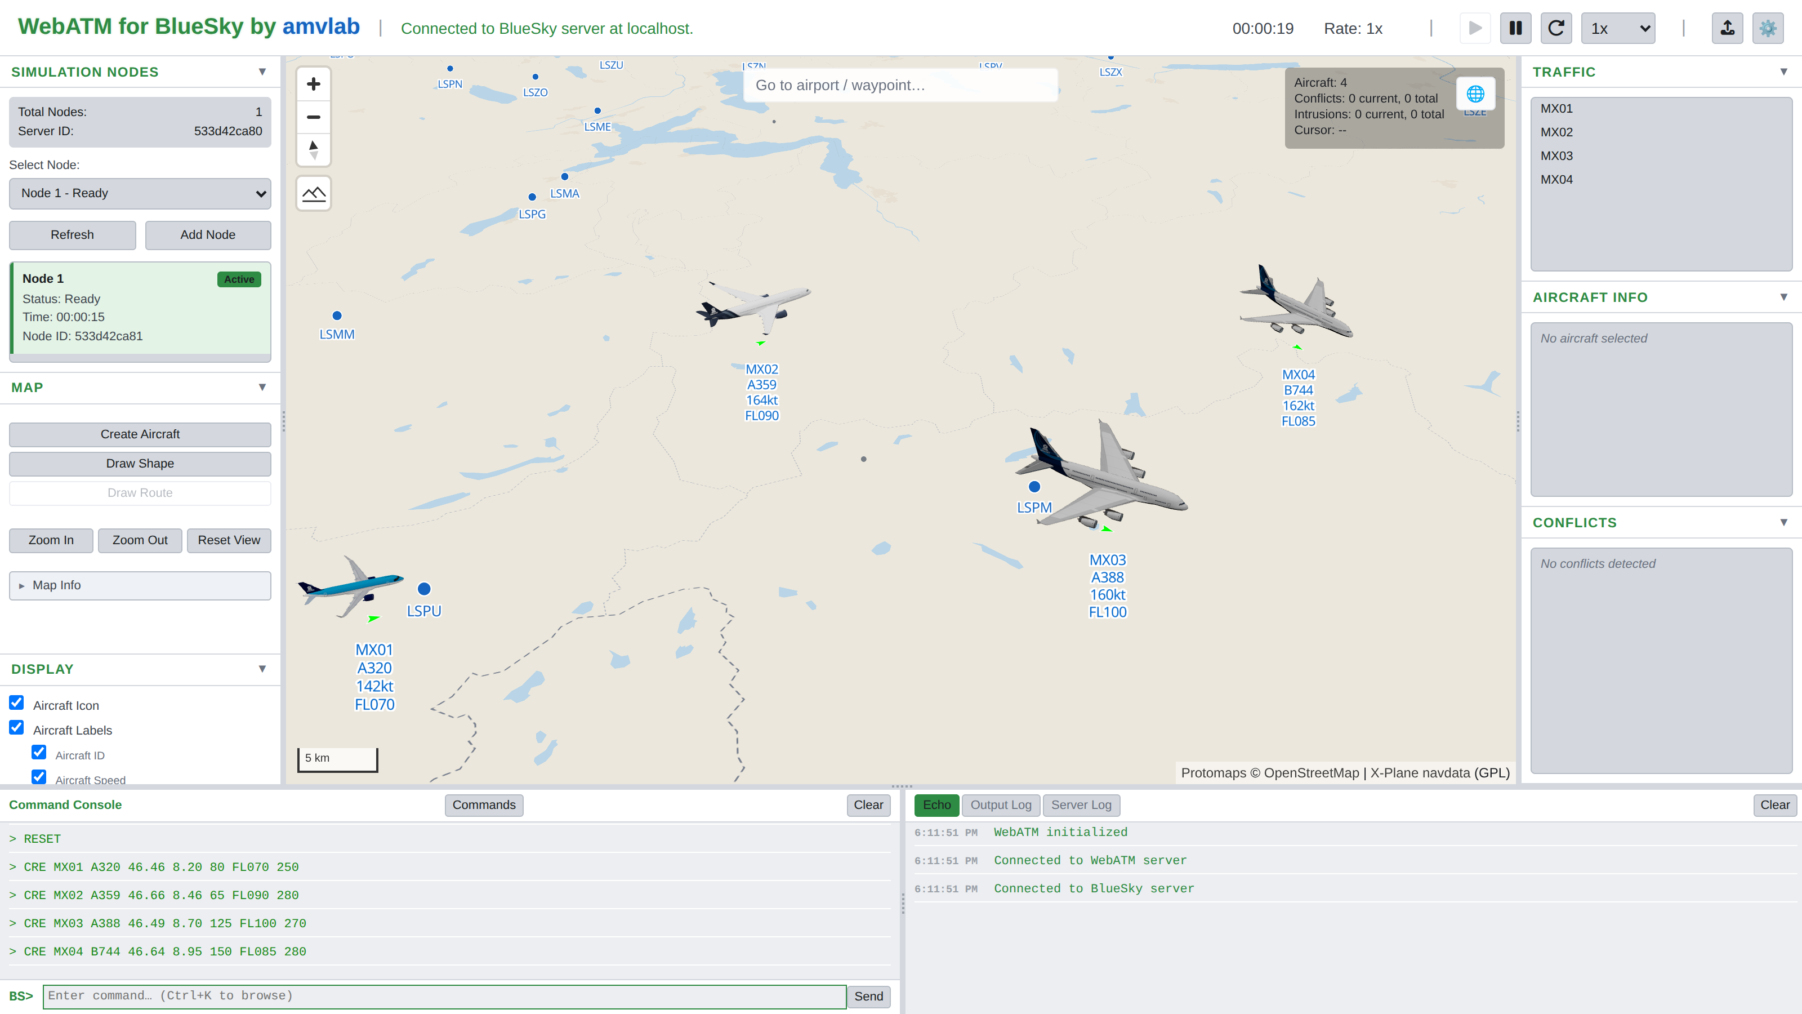Image resolution: width=1802 pixels, height=1014 pixels.
Task: Expand the Map Info disclosure
Action: [140, 585]
